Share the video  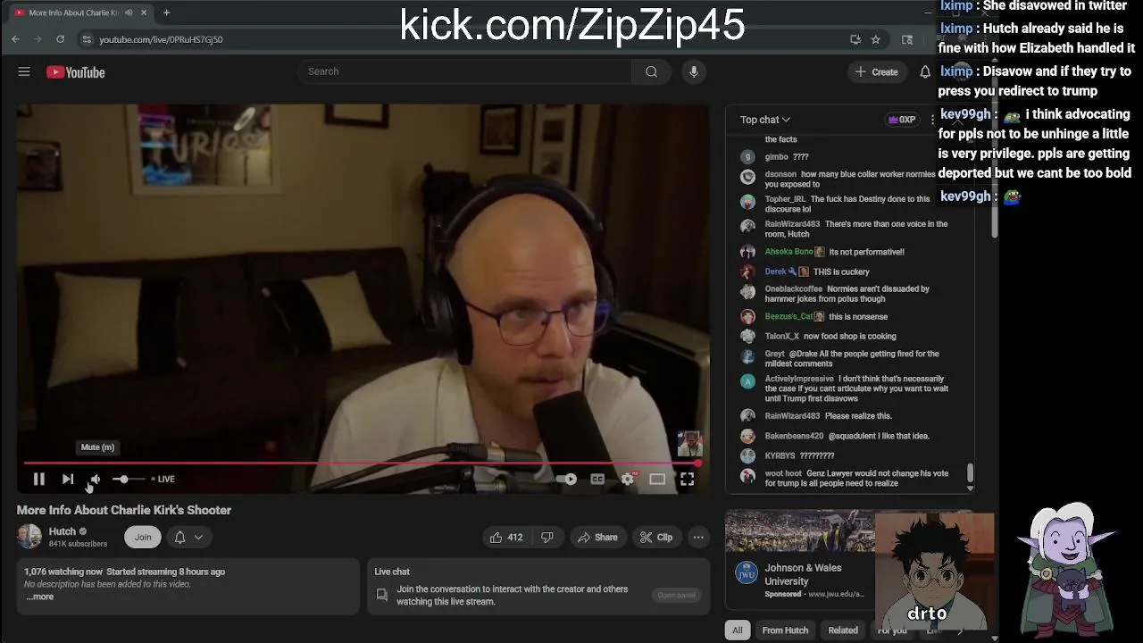[x=597, y=537]
